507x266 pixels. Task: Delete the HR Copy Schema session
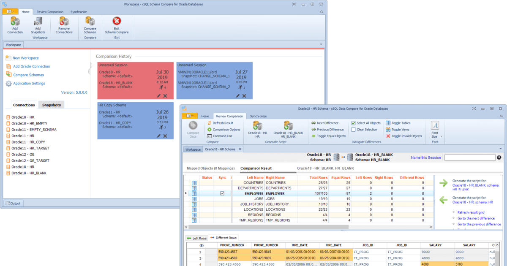[x=165, y=136]
